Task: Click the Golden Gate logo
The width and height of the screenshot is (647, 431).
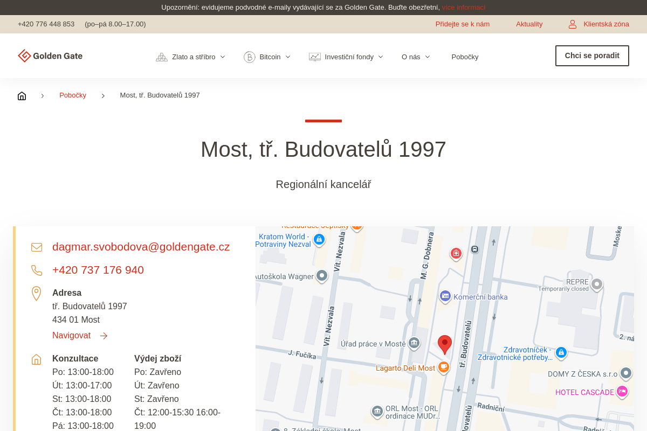Action: (50, 56)
